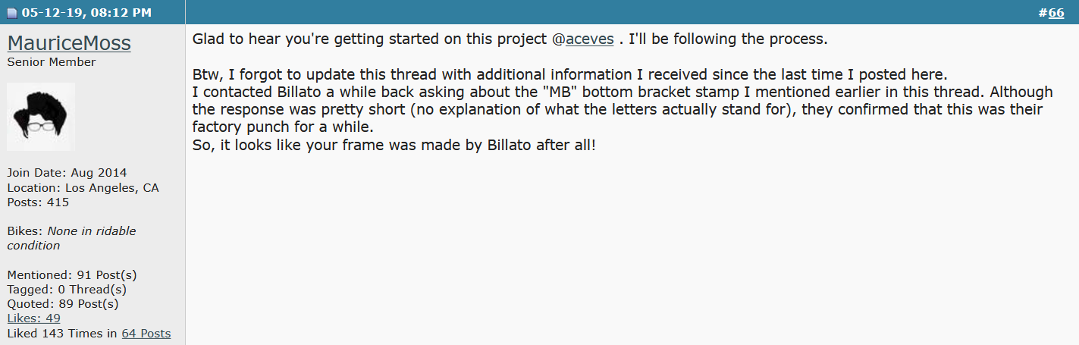
Task: Click the Tagged: 0 Thread(s) stat
Action: 67,289
